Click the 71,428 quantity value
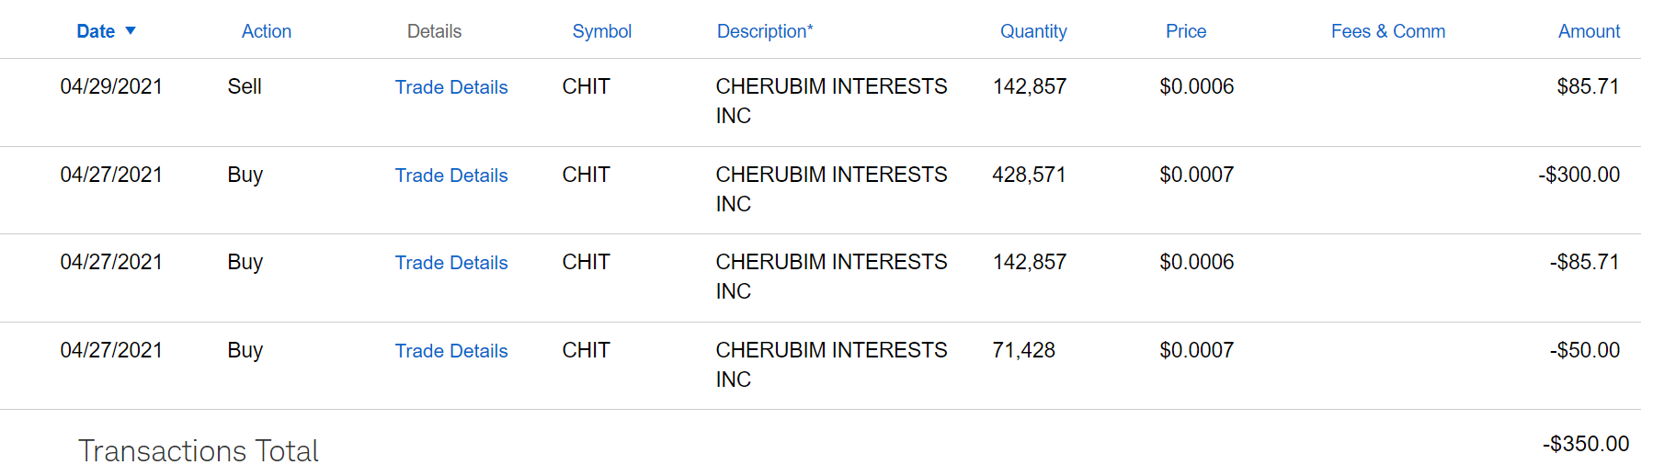Viewport: 1653px width, 476px height. [x=1023, y=350]
